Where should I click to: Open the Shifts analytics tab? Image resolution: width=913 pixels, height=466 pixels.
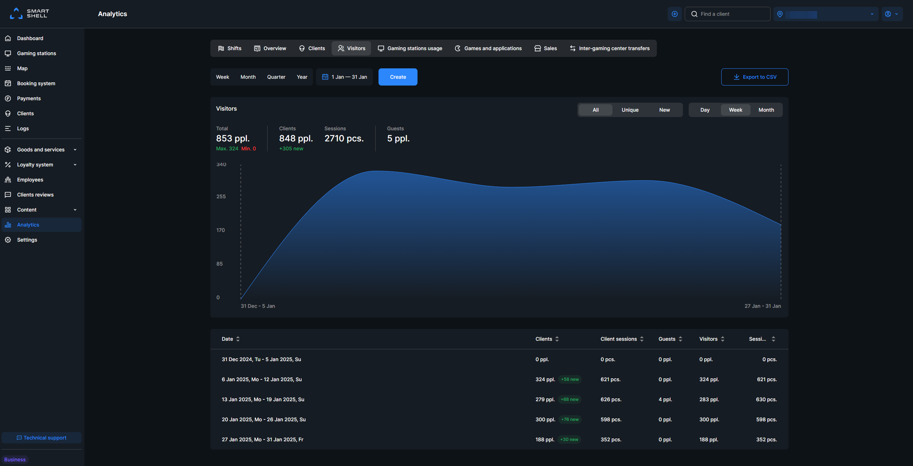coord(230,48)
